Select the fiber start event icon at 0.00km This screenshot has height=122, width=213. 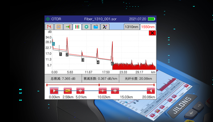pyautogui.click(x=54, y=91)
